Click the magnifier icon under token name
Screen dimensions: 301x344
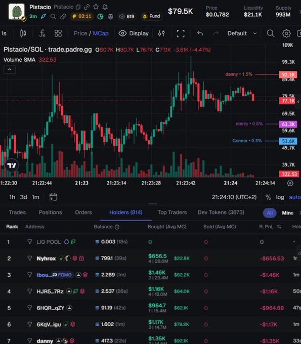point(53,17)
